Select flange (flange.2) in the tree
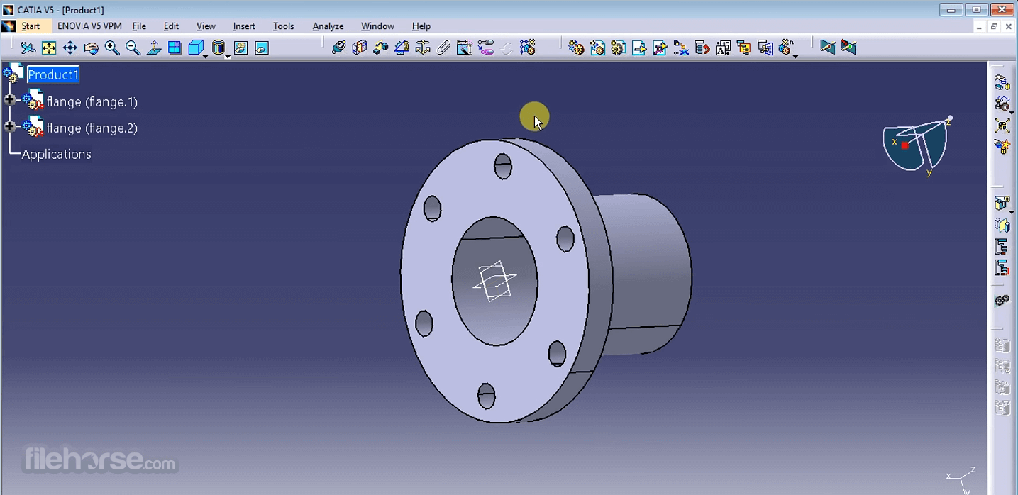This screenshot has height=495, width=1018. pyautogui.click(x=92, y=128)
